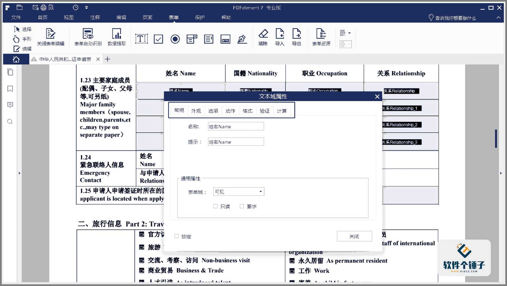The width and height of the screenshot is (507, 286).
Task: Click 数据提取 to extract form data
Action: [x=117, y=37]
